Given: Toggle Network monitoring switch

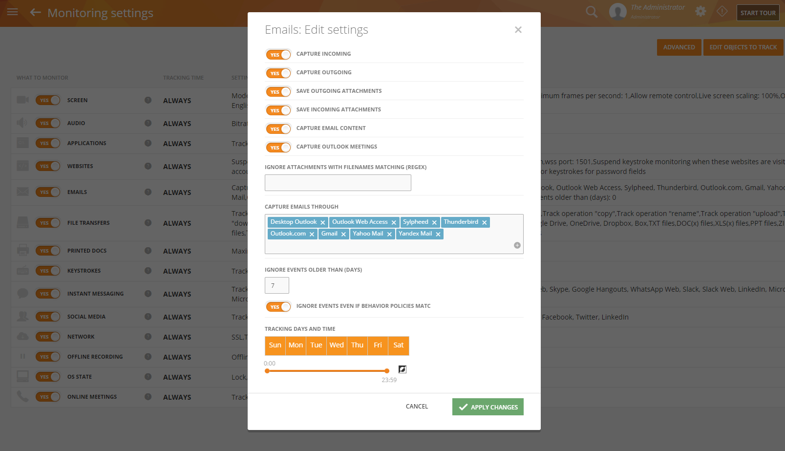Looking at the screenshot, I should 48,337.
